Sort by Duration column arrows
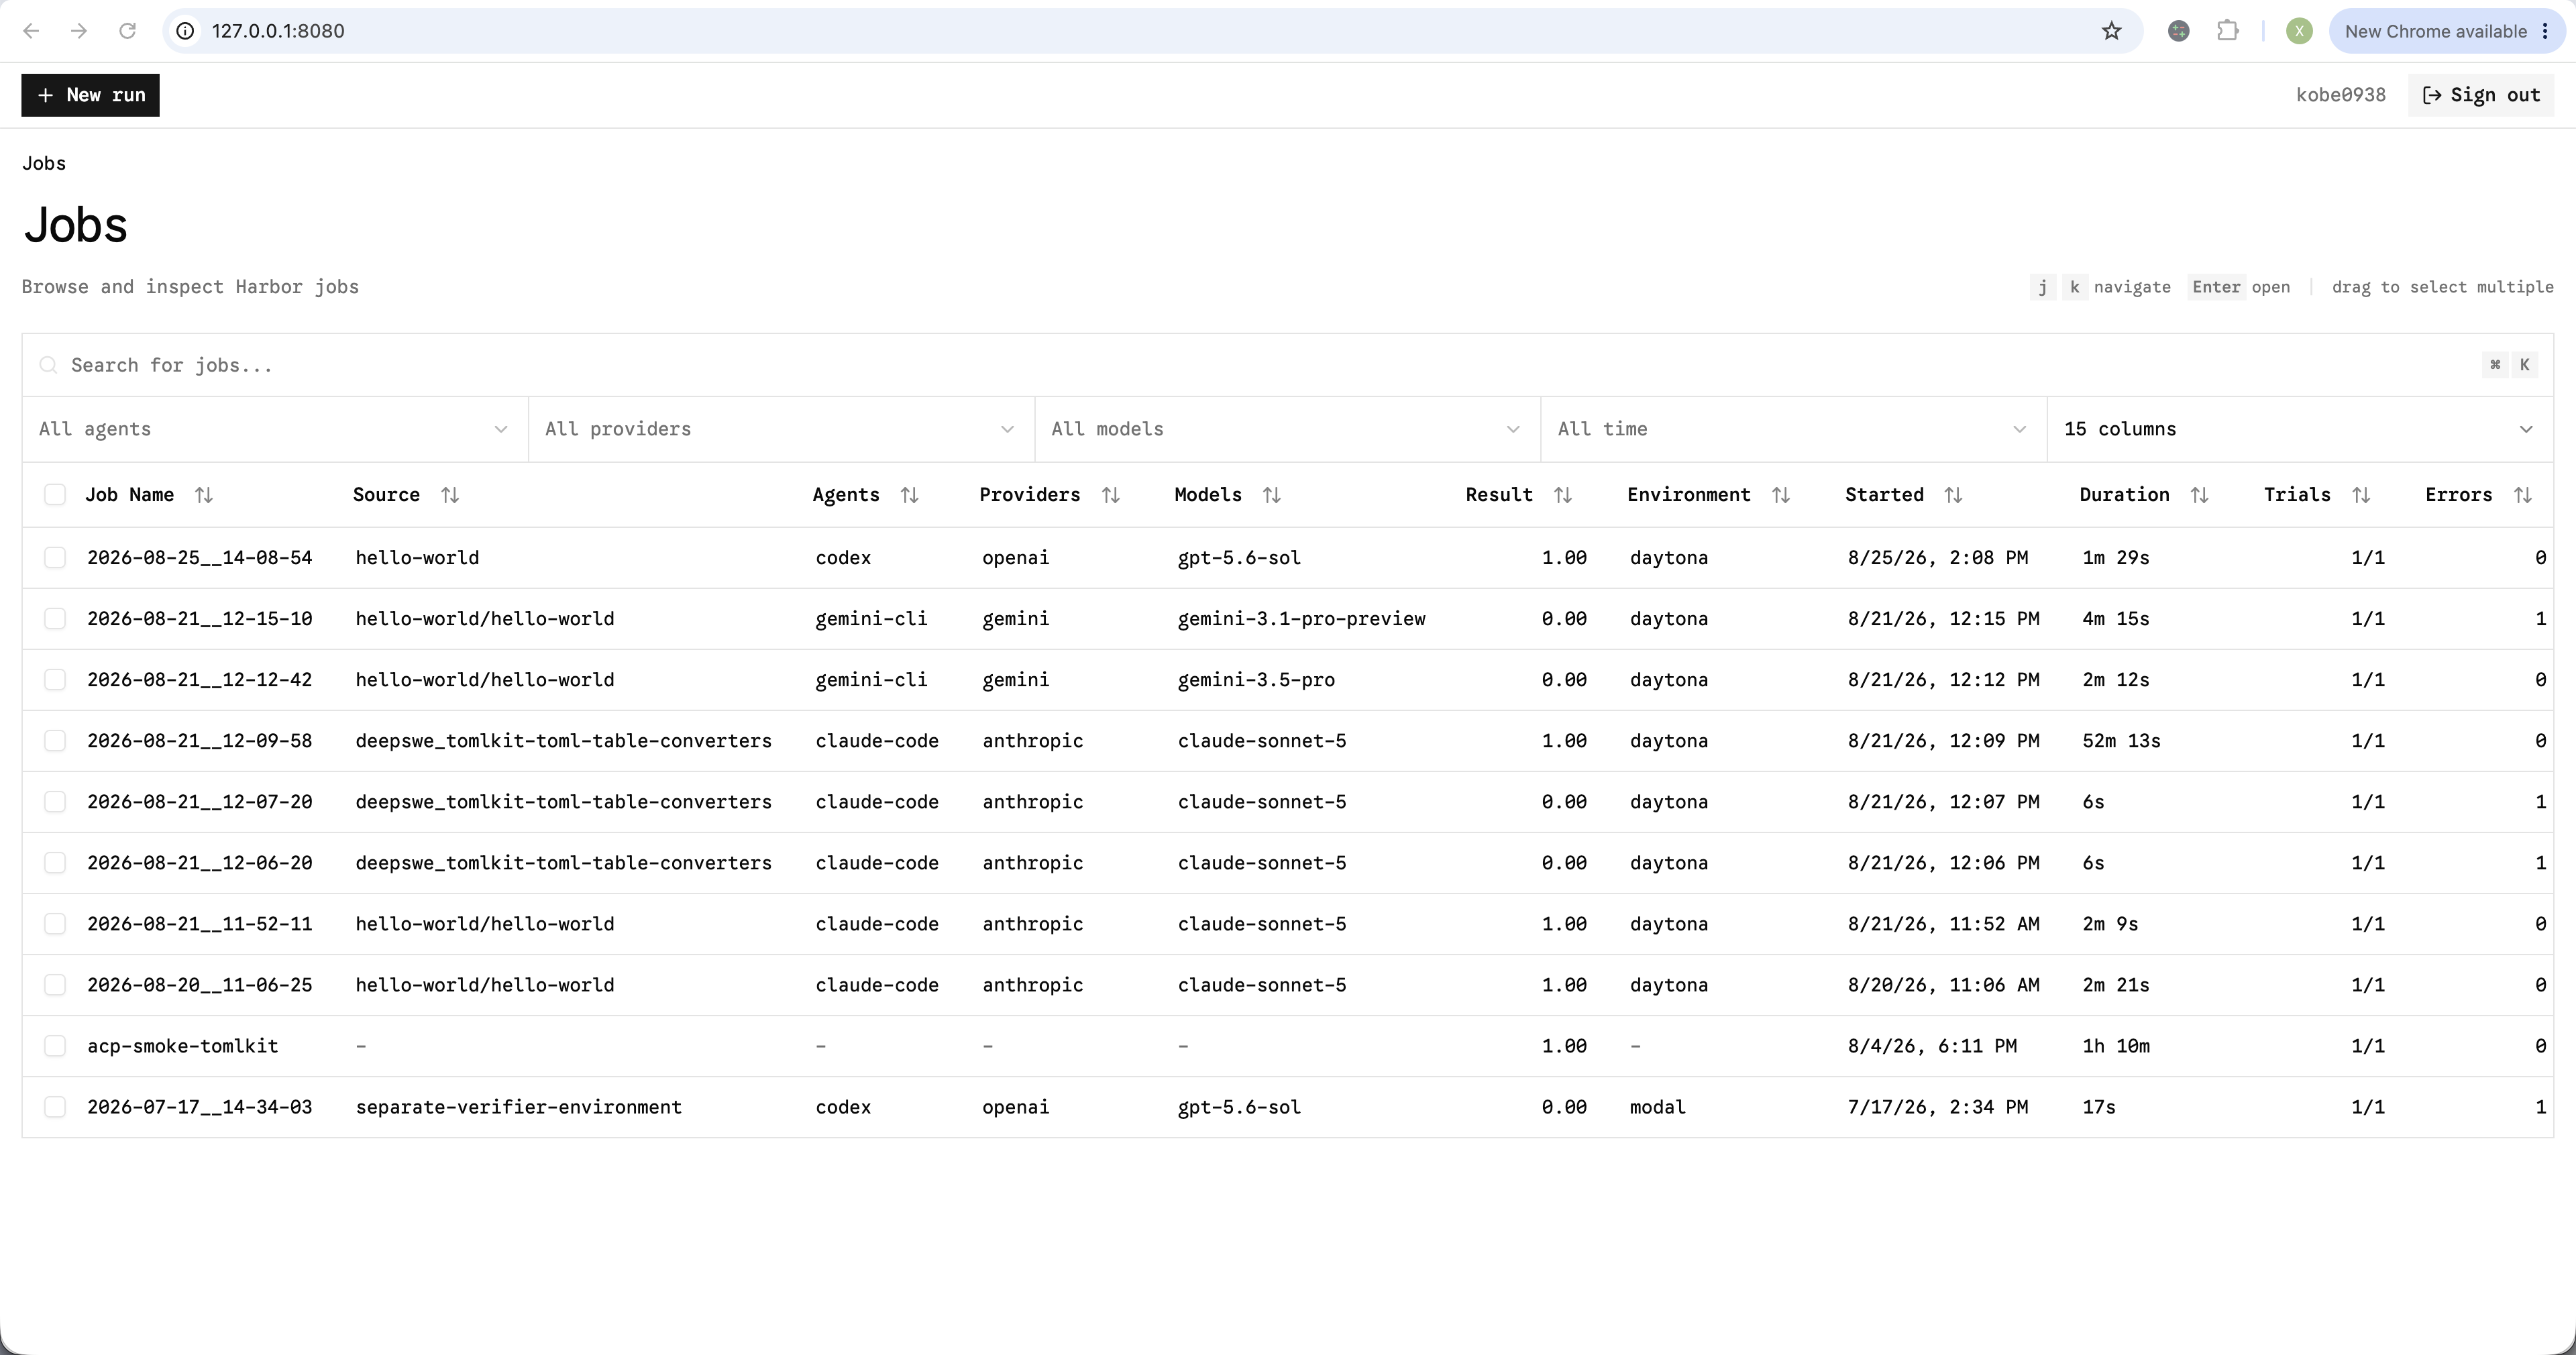 pos(2199,495)
